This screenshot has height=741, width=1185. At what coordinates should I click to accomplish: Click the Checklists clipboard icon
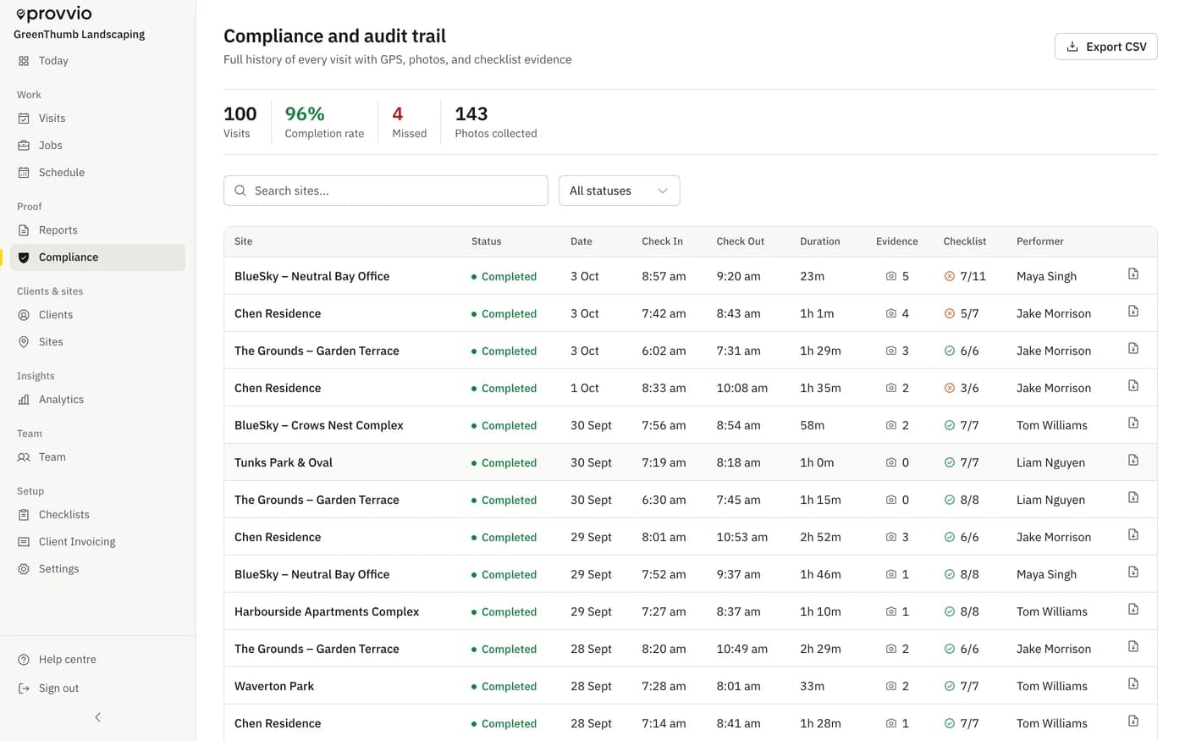24,515
